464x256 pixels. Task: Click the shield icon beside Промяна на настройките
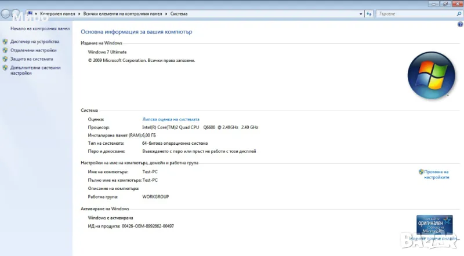tap(420, 172)
